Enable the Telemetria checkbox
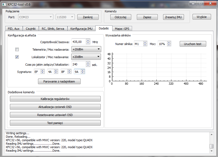Image resolution: width=218 pixels, height=157 pixels. 17,49
